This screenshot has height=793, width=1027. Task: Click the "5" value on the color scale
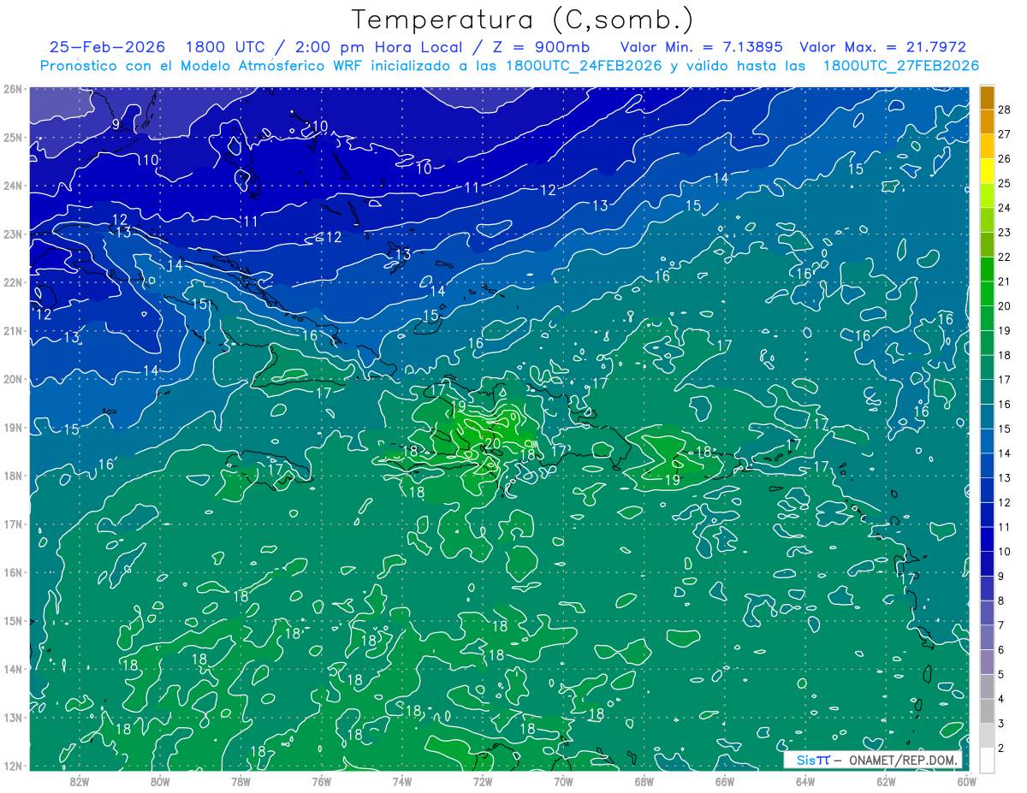[x=1001, y=674]
